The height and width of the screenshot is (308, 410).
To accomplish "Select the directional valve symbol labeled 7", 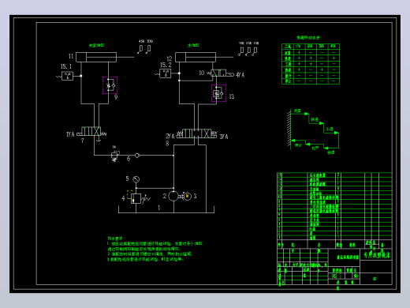I will (91, 131).
